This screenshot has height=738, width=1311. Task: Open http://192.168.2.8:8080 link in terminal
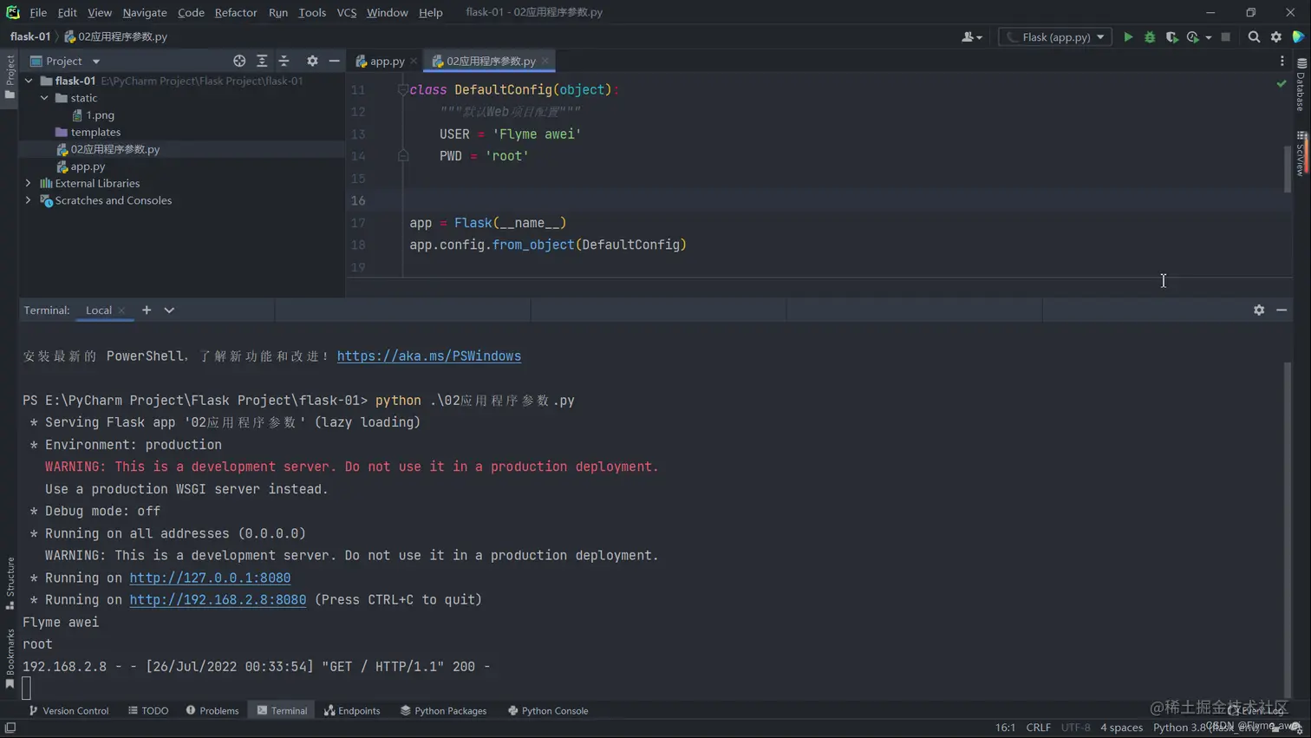pyautogui.click(x=218, y=600)
